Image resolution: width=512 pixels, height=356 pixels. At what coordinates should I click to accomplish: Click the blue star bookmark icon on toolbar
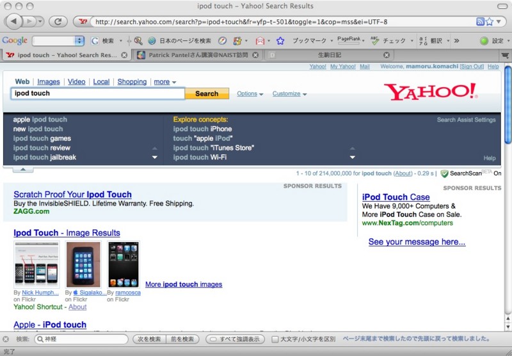280,40
